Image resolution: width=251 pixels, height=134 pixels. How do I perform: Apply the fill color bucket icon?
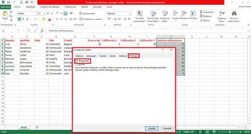[43, 19]
